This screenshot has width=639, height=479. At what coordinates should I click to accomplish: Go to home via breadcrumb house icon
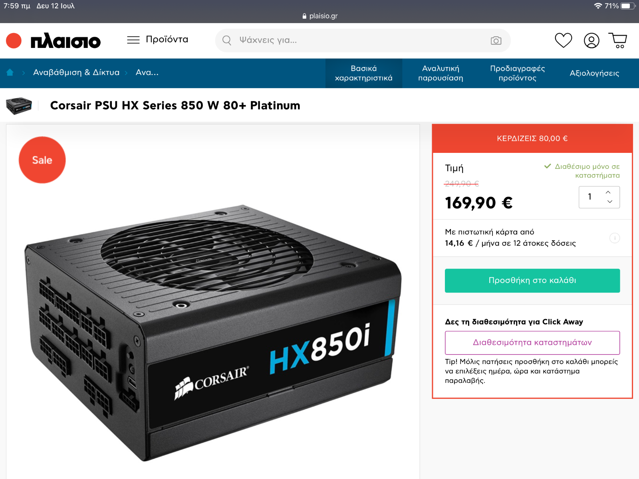(10, 72)
